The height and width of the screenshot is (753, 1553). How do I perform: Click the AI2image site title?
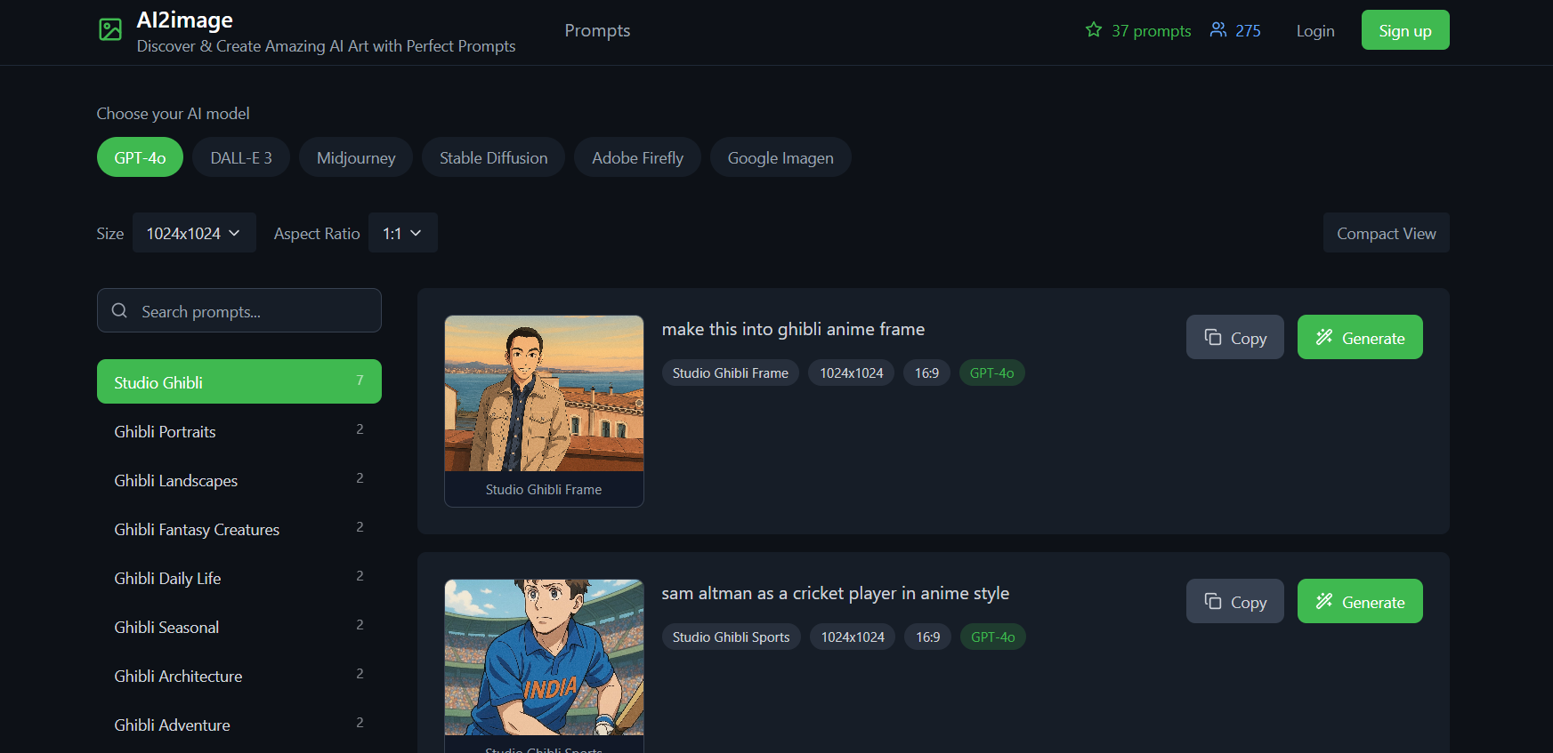[185, 20]
